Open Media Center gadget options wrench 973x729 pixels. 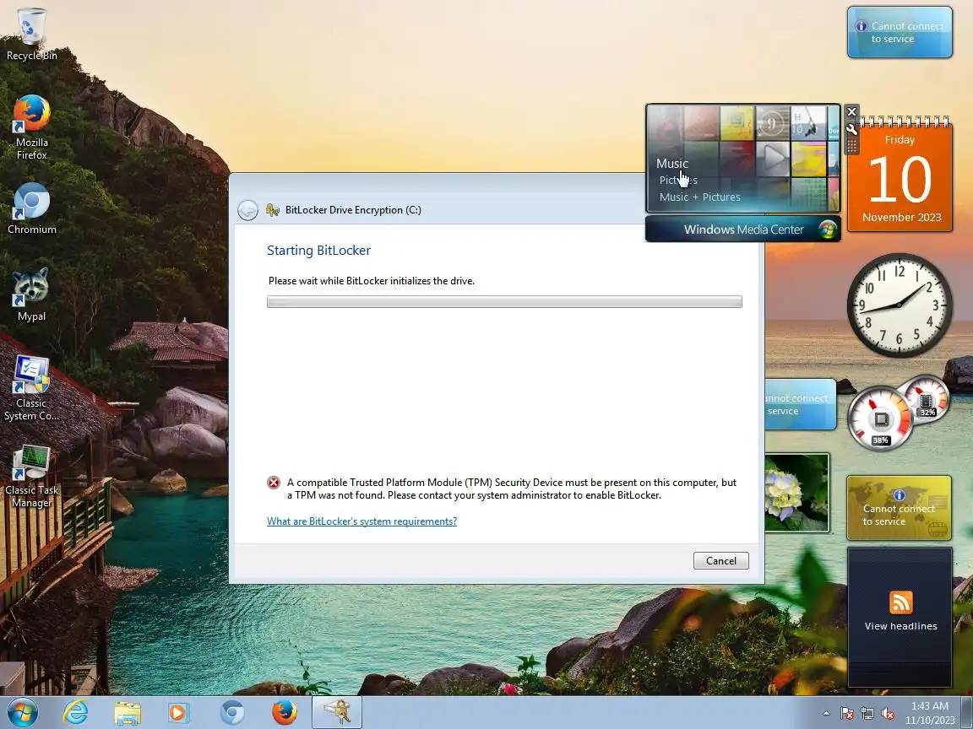coord(851,130)
